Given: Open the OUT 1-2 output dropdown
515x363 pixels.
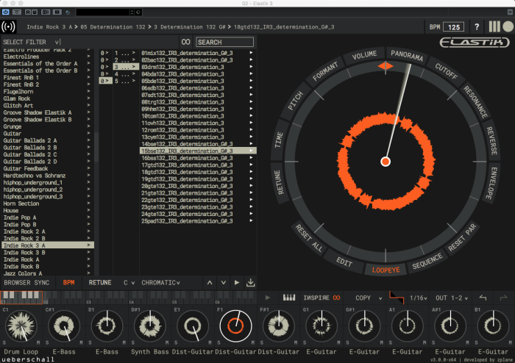Looking at the screenshot, I should (452, 298).
